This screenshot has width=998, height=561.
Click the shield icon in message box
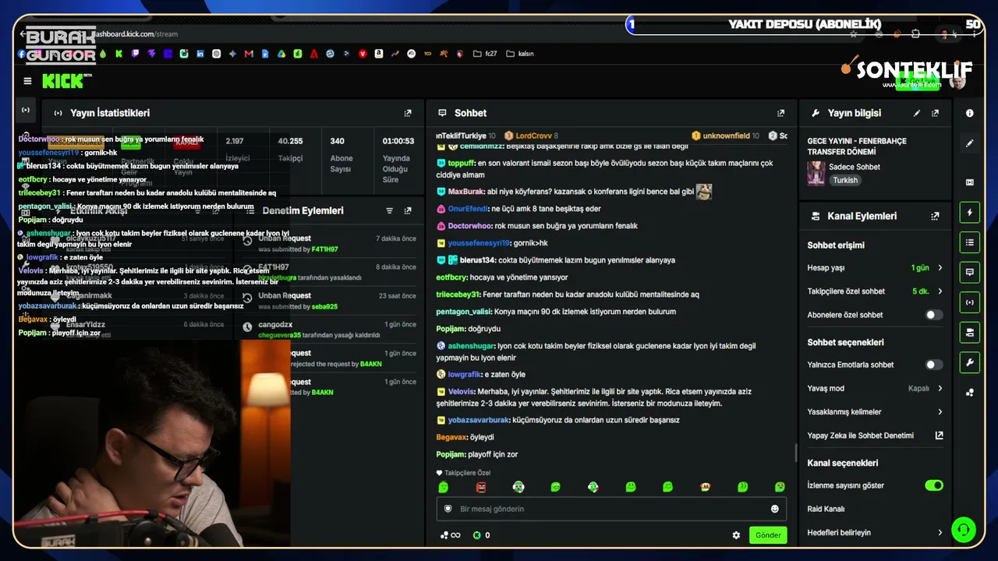point(448,509)
